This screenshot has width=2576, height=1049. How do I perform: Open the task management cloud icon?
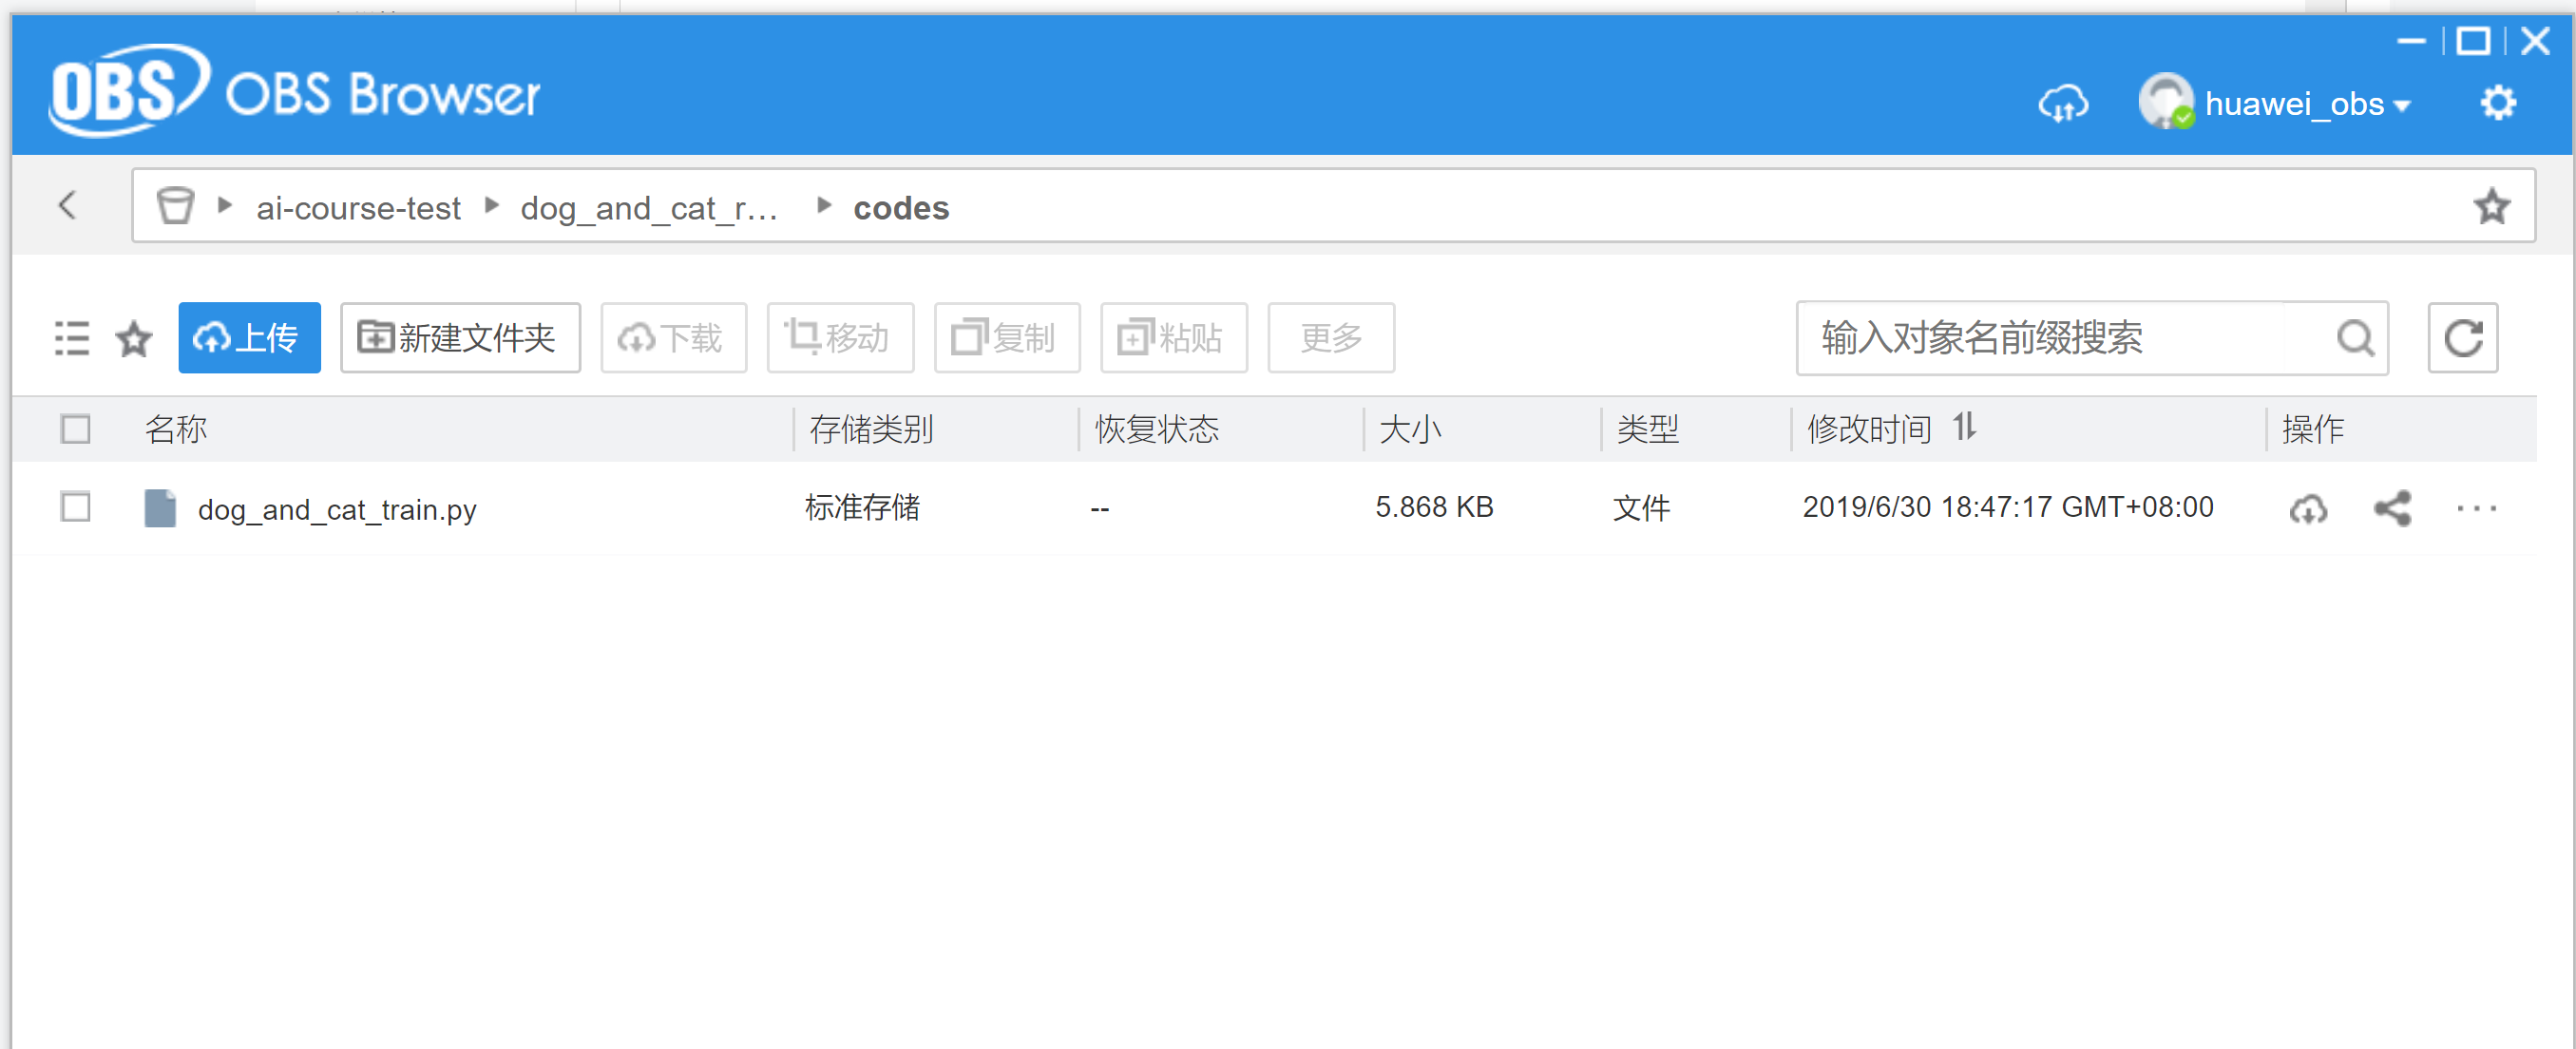click(2063, 104)
